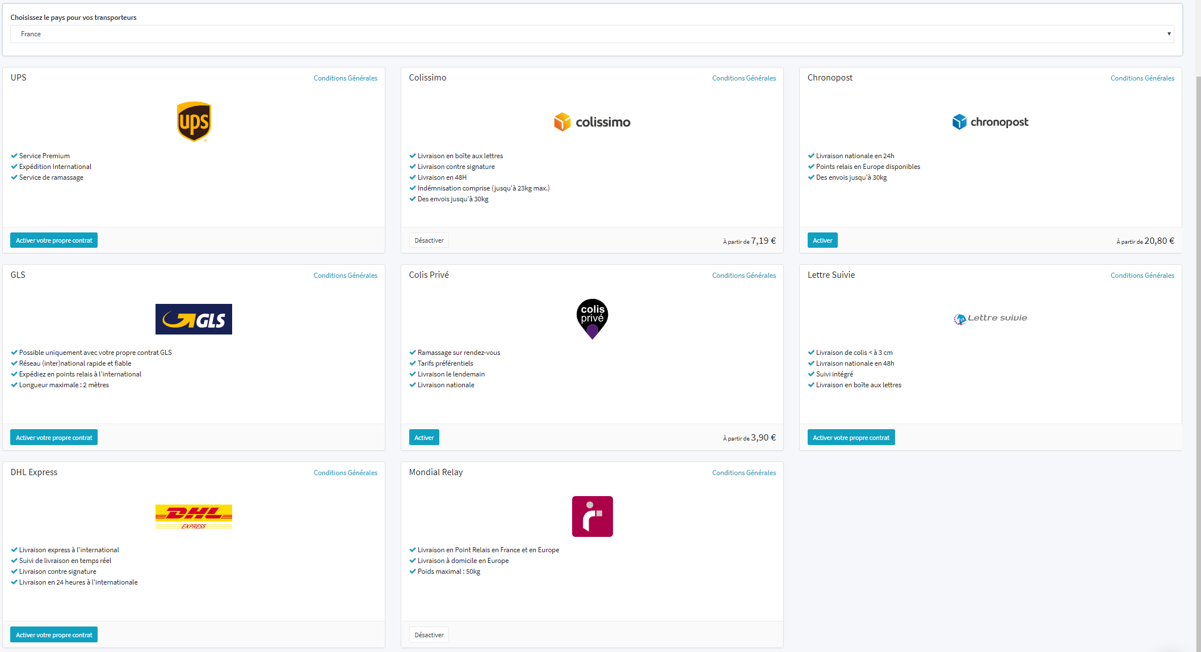Activate the Chronopost carrier
1201x652 pixels.
click(x=822, y=240)
